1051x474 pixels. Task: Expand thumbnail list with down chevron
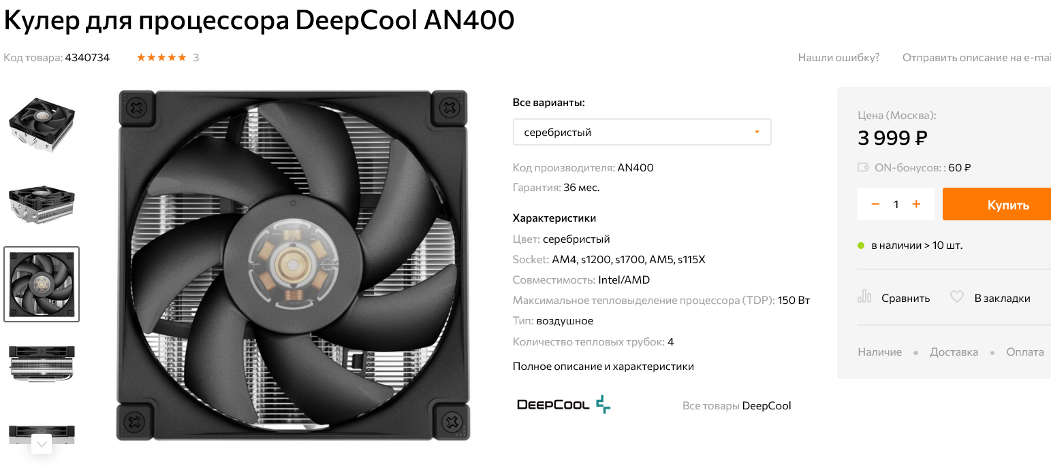tap(42, 444)
